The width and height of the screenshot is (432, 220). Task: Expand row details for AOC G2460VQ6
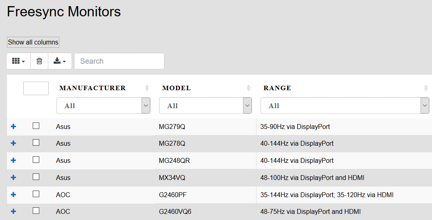(x=13, y=211)
